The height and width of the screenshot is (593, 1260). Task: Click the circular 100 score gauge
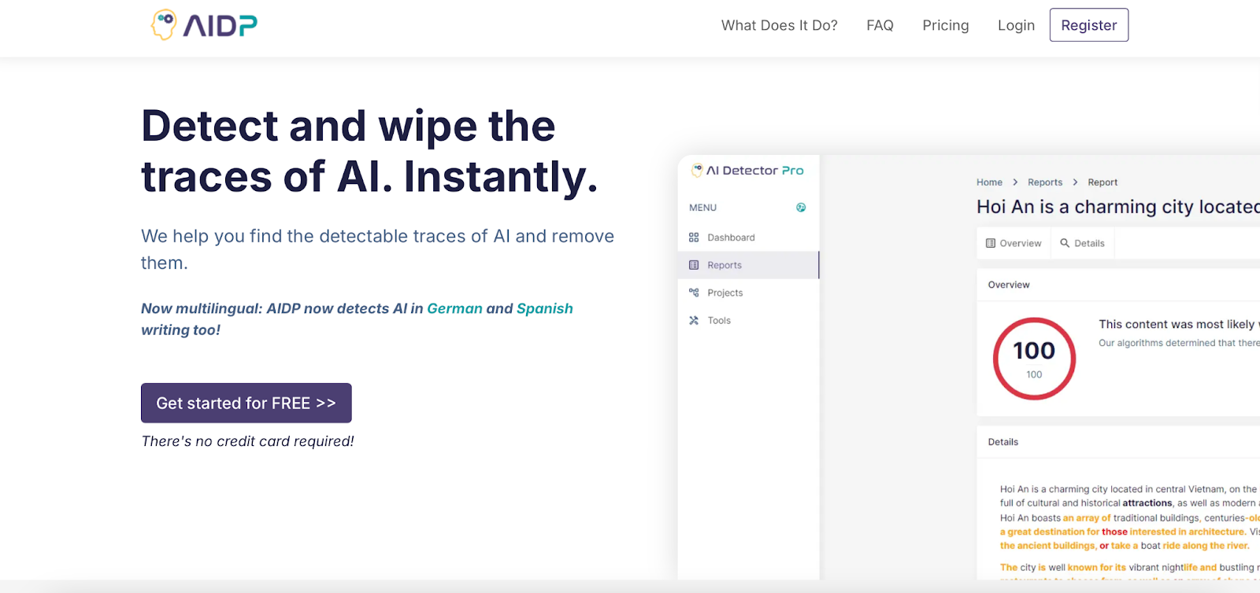(x=1034, y=358)
